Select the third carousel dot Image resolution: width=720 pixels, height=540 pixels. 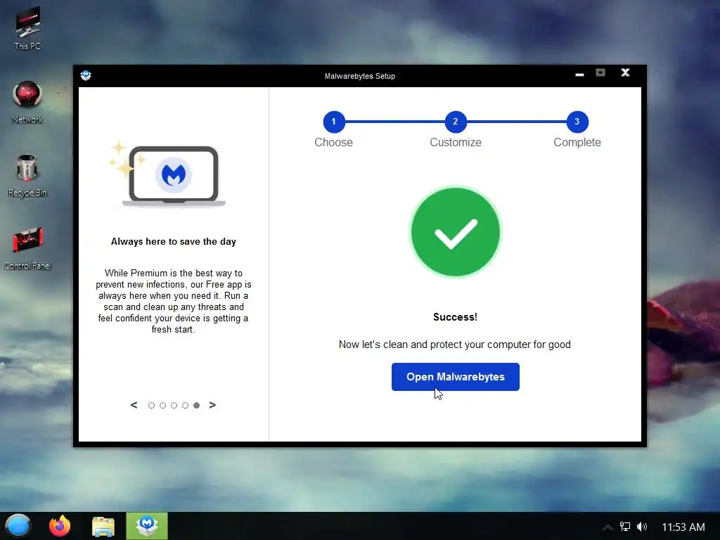pyautogui.click(x=174, y=405)
